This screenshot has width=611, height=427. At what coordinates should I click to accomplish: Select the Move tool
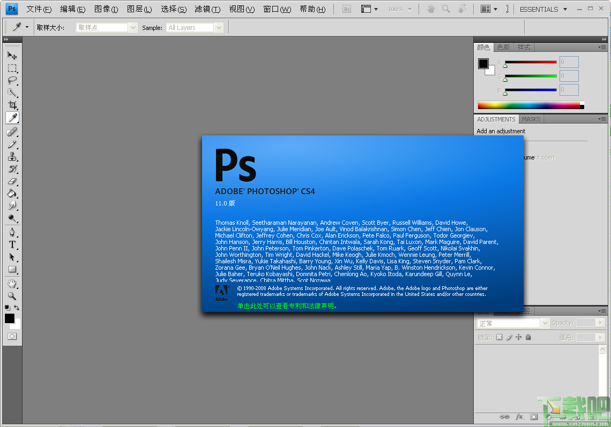[x=12, y=55]
